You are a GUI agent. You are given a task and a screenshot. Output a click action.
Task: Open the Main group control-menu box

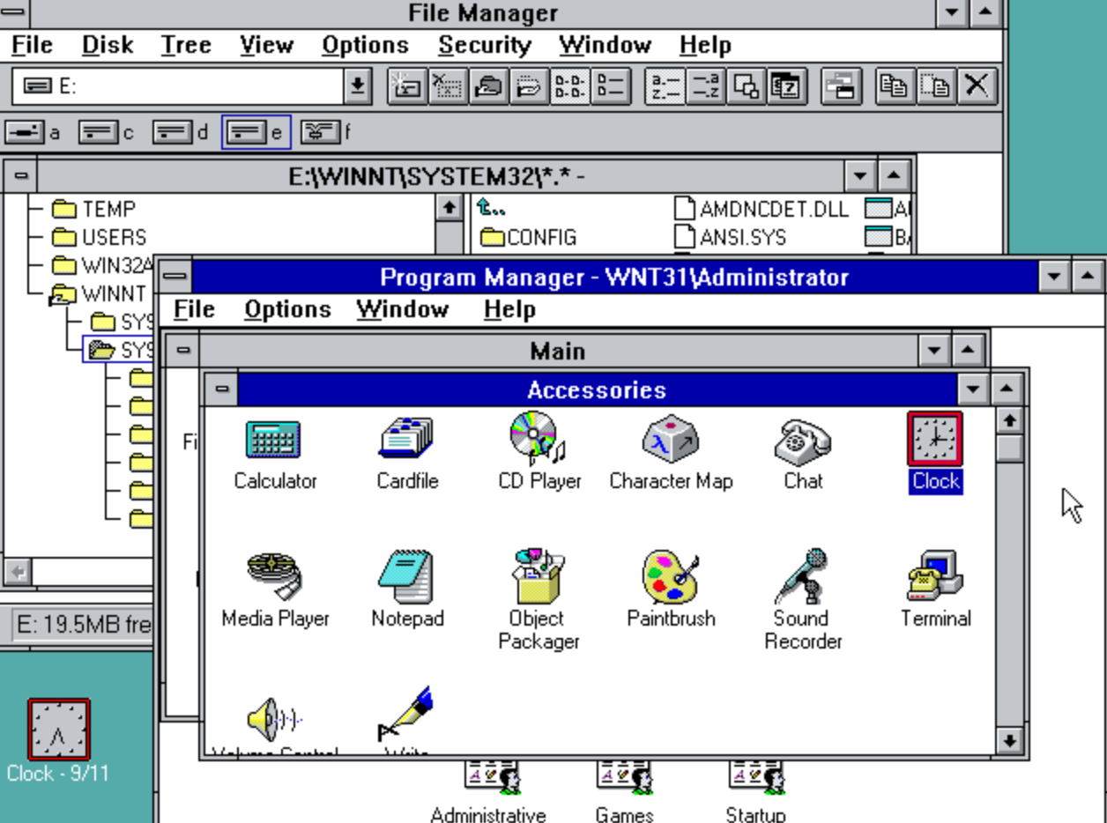[x=182, y=351]
